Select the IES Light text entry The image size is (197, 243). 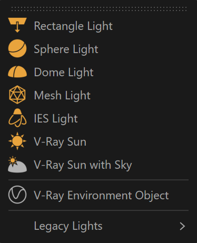click(56, 118)
